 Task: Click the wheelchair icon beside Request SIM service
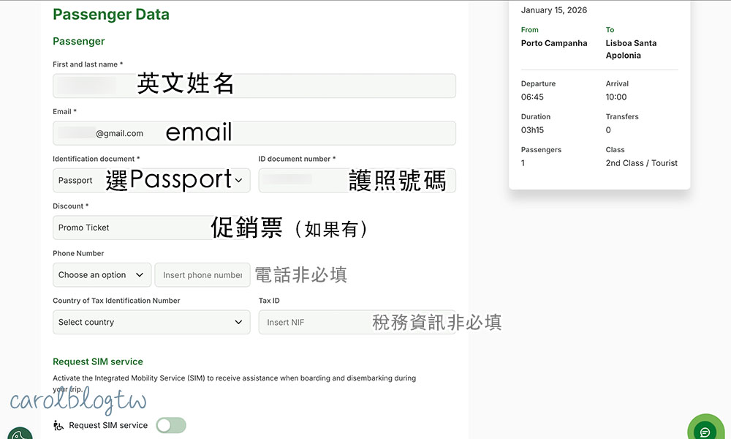click(x=58, y=425)
